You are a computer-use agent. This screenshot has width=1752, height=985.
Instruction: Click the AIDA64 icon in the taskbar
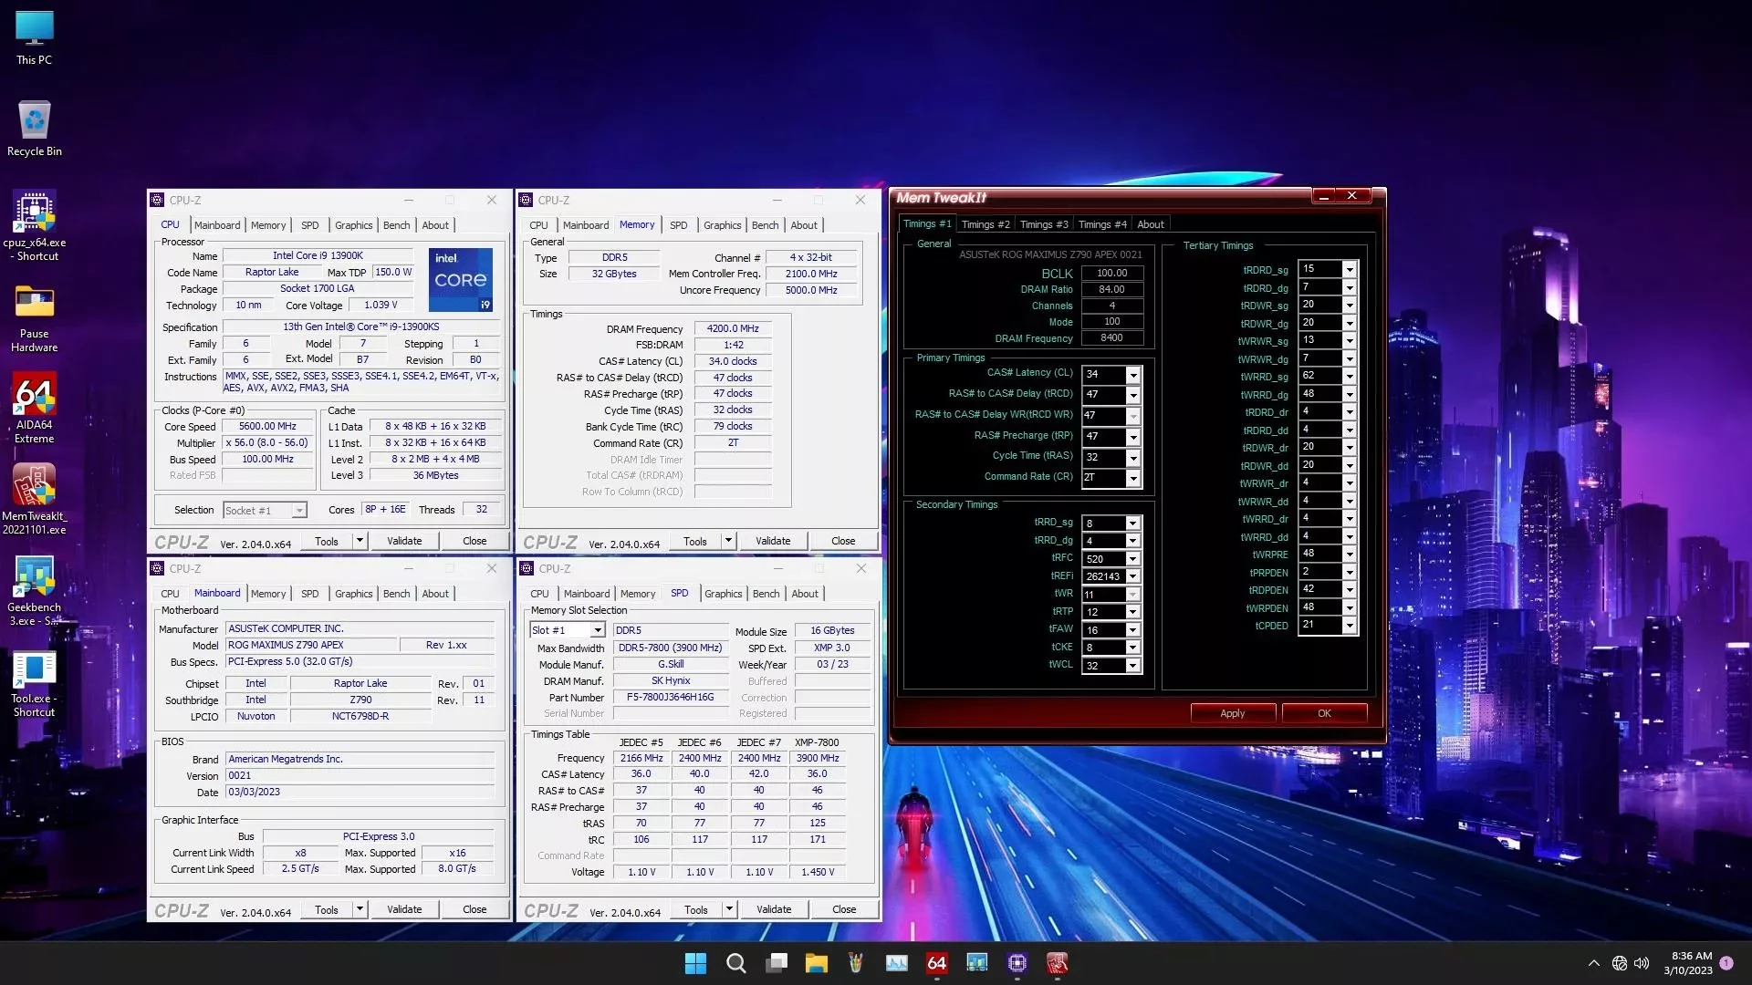(x=936, y=963)
